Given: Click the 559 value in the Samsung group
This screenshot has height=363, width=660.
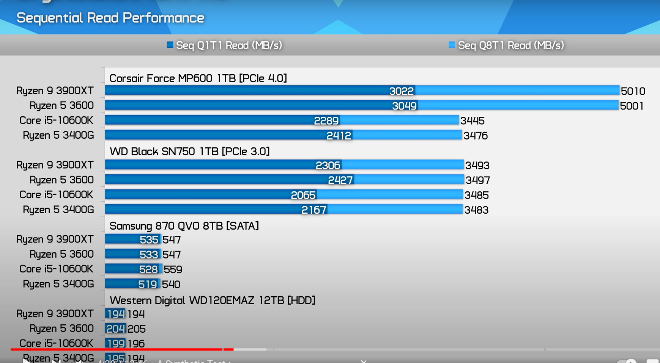Looking at the screenshot, I should coord(173,269).
